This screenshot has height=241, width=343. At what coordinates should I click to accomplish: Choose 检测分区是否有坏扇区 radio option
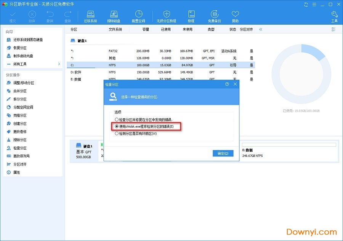[x=117, y=134]
